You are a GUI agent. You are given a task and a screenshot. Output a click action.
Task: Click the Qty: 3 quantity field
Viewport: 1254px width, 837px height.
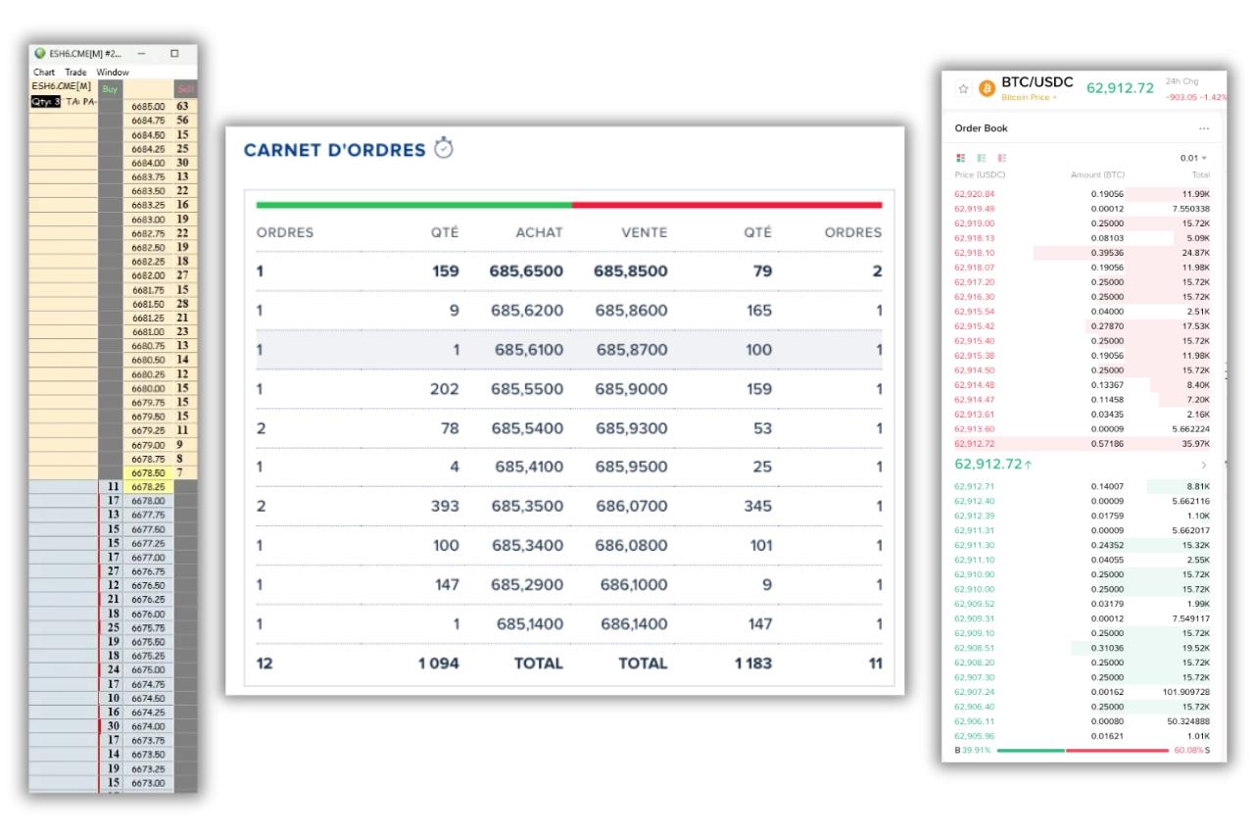click(x=48, y=101)
